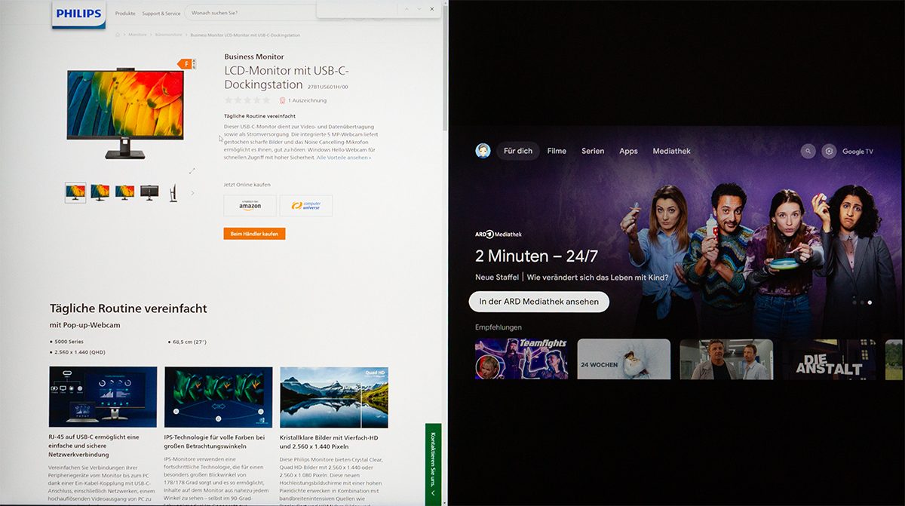Click the '2 Minuten – 24/7' title
Screen dimensions: 905x506
click(536, 256)
